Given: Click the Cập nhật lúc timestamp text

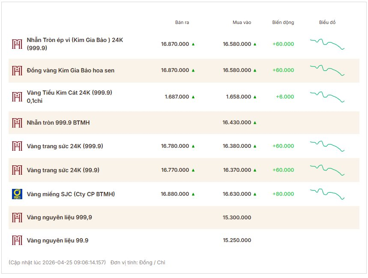Looking at the screenshot, I should pos(57,263).
